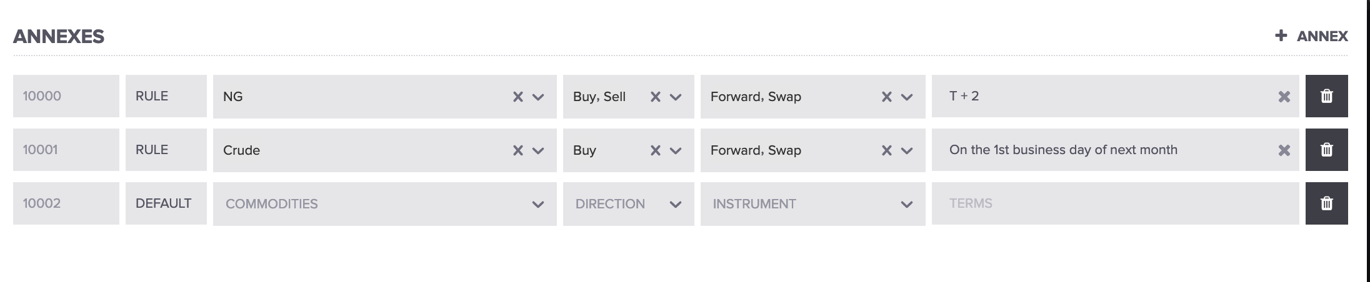Add a new annex with + ANNEX
Screen dimensions: 1370x282
pyautogui.click(x=1311, y=36)
